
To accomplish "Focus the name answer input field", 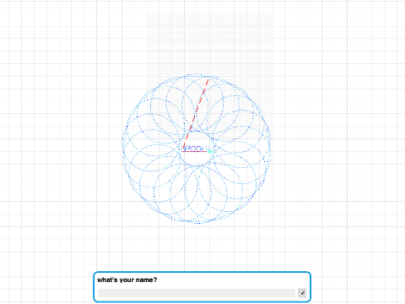I will (197, 293).
